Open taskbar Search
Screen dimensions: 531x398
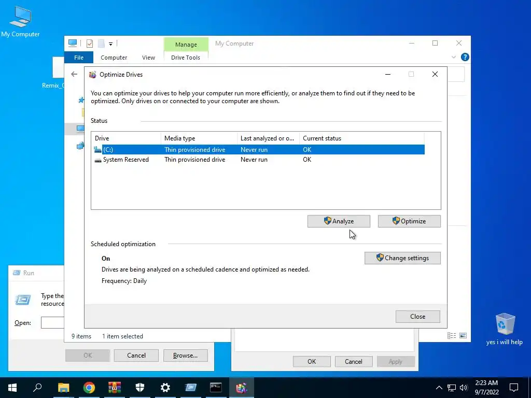point(37,388)
